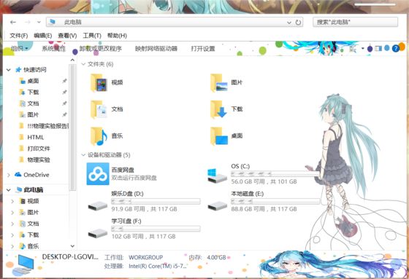Viewport: 409px width, 279px height.
Task: Click the OS (C:) usage bar
Action: (x=275, y=173)
